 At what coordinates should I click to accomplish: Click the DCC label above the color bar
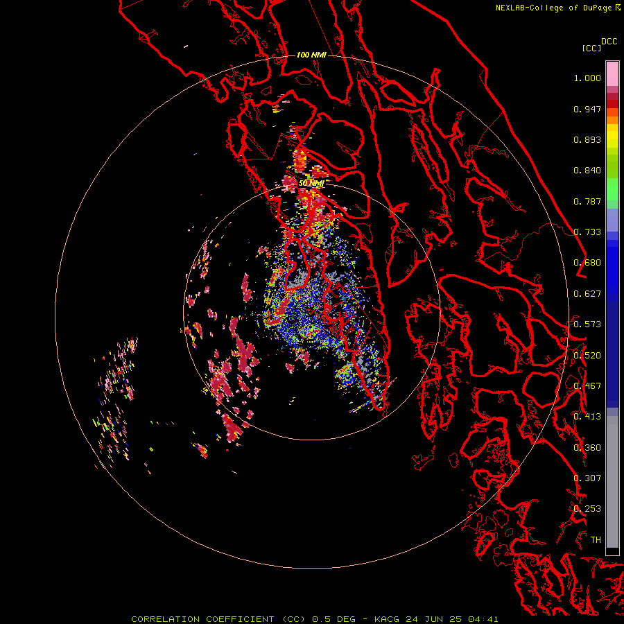pos(609,42)
